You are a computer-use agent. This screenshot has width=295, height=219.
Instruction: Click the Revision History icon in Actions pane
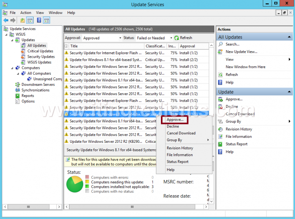click(220, 129)
